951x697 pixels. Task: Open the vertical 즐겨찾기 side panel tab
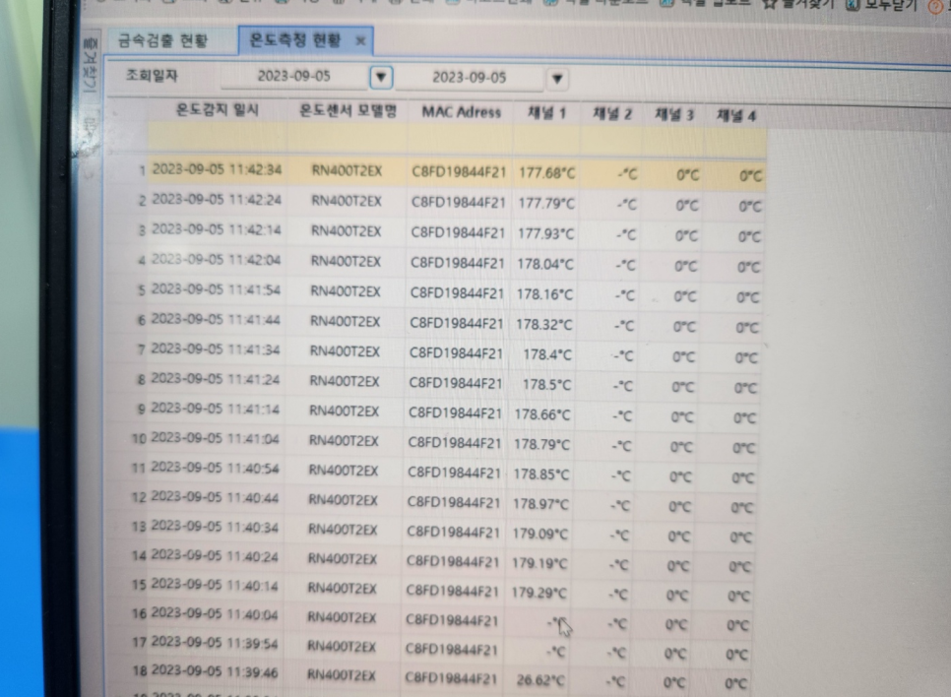coord(90,64)
